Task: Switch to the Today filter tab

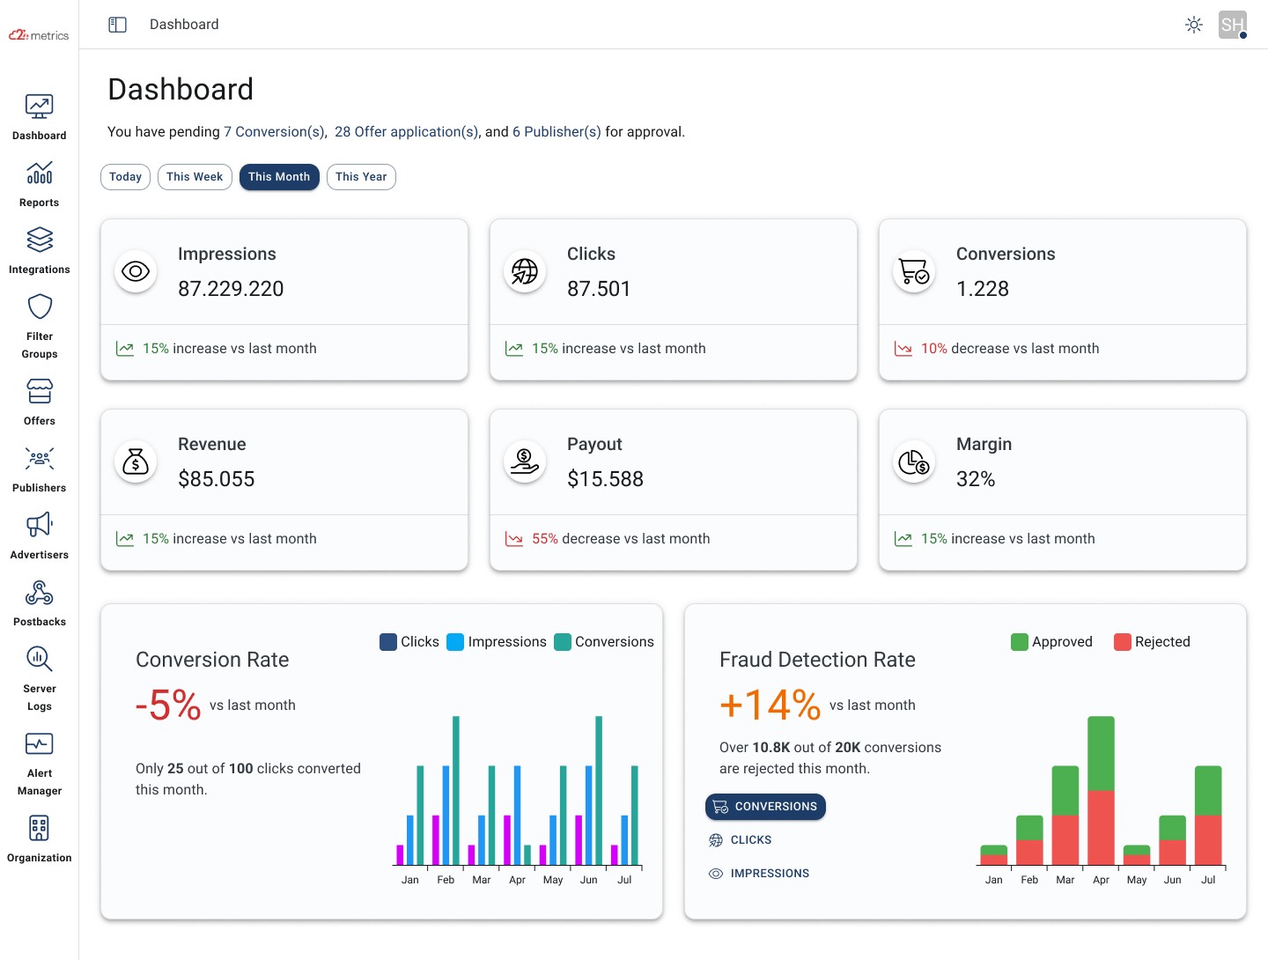Action: 125,177
